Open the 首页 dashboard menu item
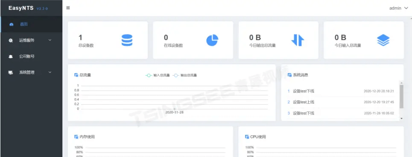 (32, 24)
